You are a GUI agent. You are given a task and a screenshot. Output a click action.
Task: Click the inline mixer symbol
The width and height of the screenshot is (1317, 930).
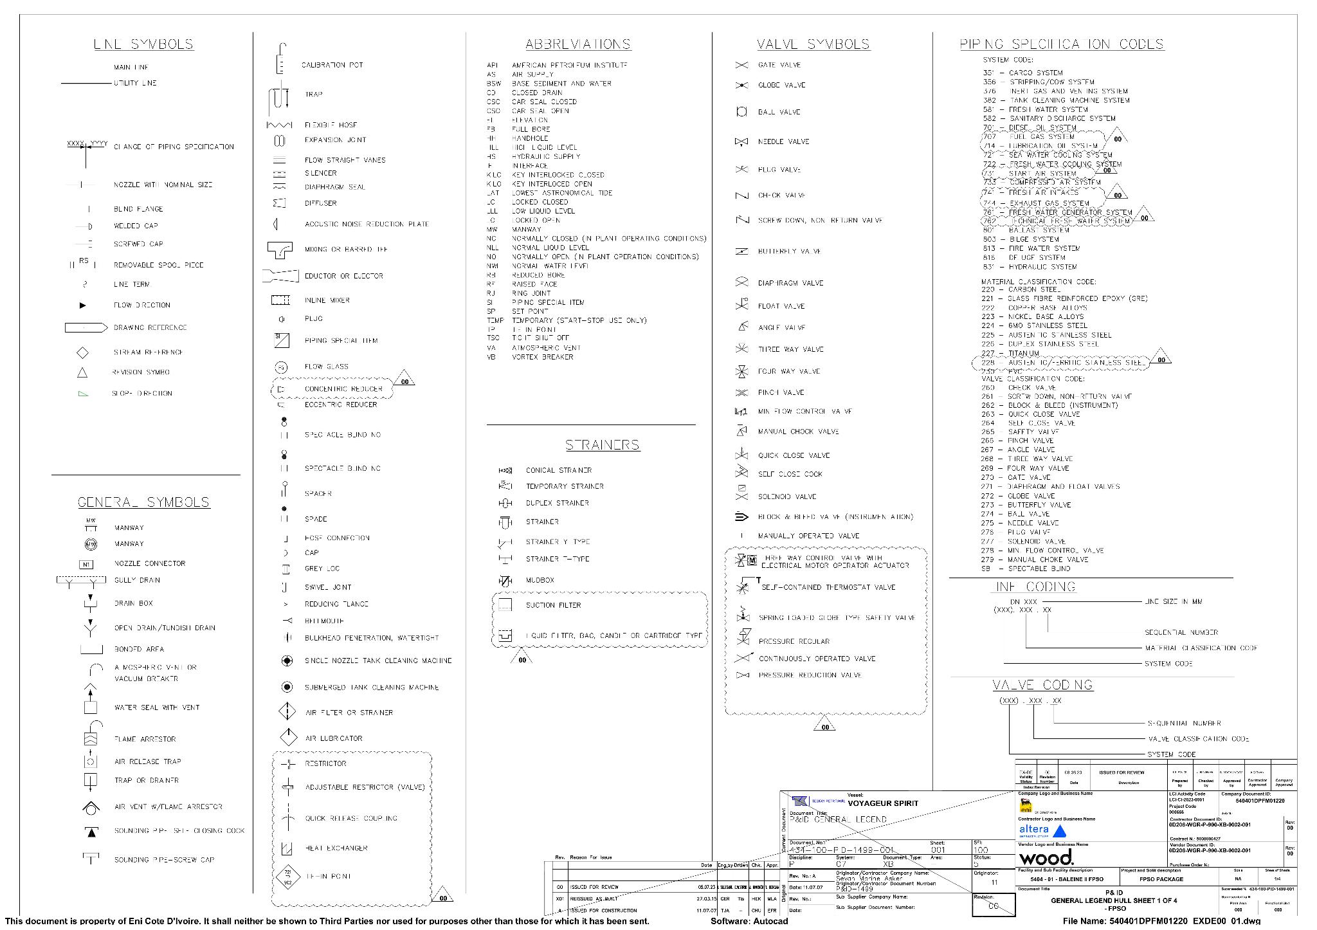pos(280,300)
